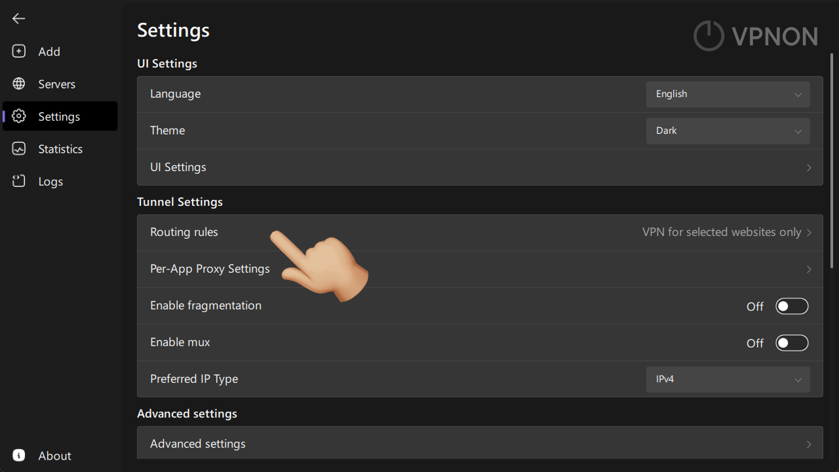
Task: Click the About info icon
Action: click(18, 455)
